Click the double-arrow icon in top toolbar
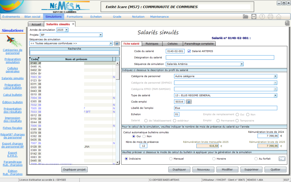This screenshot has width=291, height=182. click(254, 17)
